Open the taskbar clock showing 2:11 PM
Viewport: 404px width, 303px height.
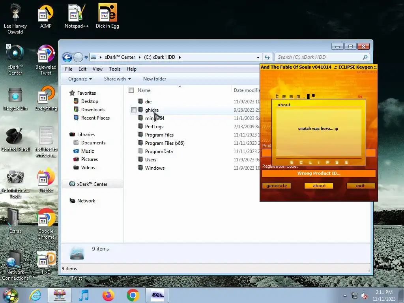click(384, 296)
